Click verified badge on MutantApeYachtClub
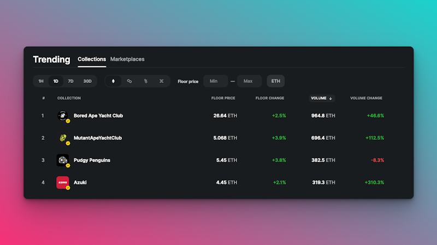Image resolution: width=437 pixels, height=245 pixels. (68, 143)
